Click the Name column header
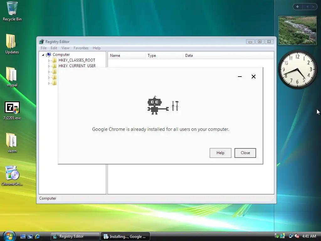Screen dimensions: 321x241 [x=127, y=56]
